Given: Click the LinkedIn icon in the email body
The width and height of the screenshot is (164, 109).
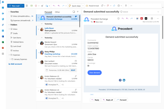Looking at the screenshot, I should tap(124, 80).
